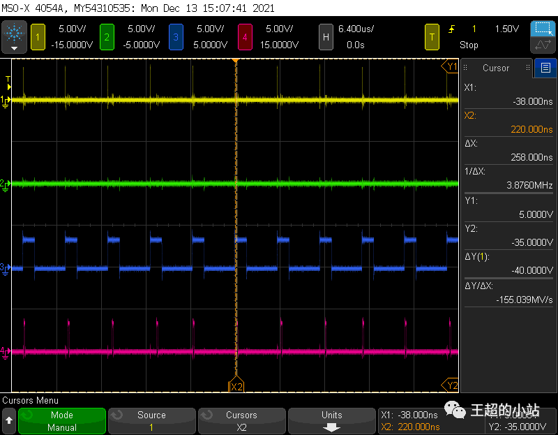Click the Y1 cursor marker flag

451,66
